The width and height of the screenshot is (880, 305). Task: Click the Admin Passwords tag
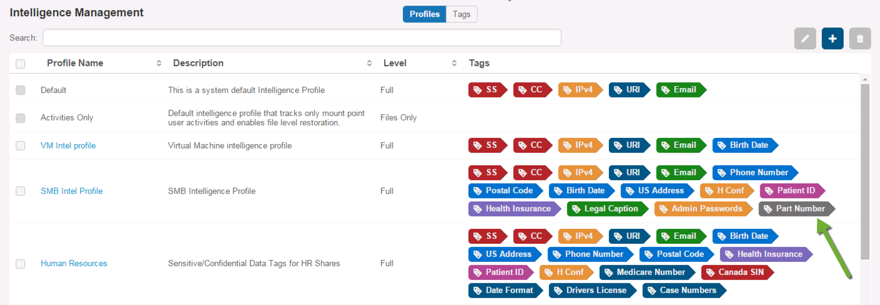tap(703, 209)
